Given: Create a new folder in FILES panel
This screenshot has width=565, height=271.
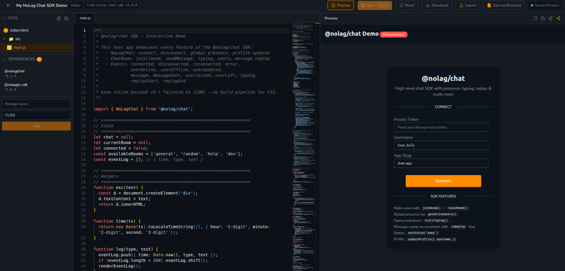Looking at the screenshot, I should (66, 18).
